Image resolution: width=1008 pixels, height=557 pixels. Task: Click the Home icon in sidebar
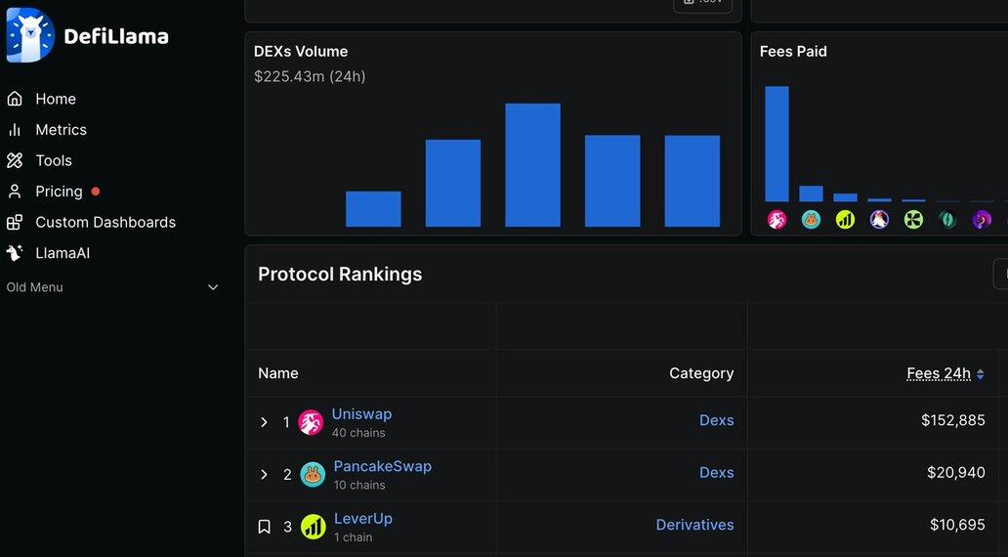(x=15, y=99)
